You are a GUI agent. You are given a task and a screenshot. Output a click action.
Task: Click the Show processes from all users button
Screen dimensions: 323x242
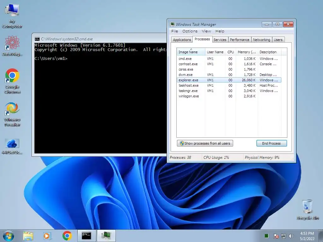pos(205,143)
